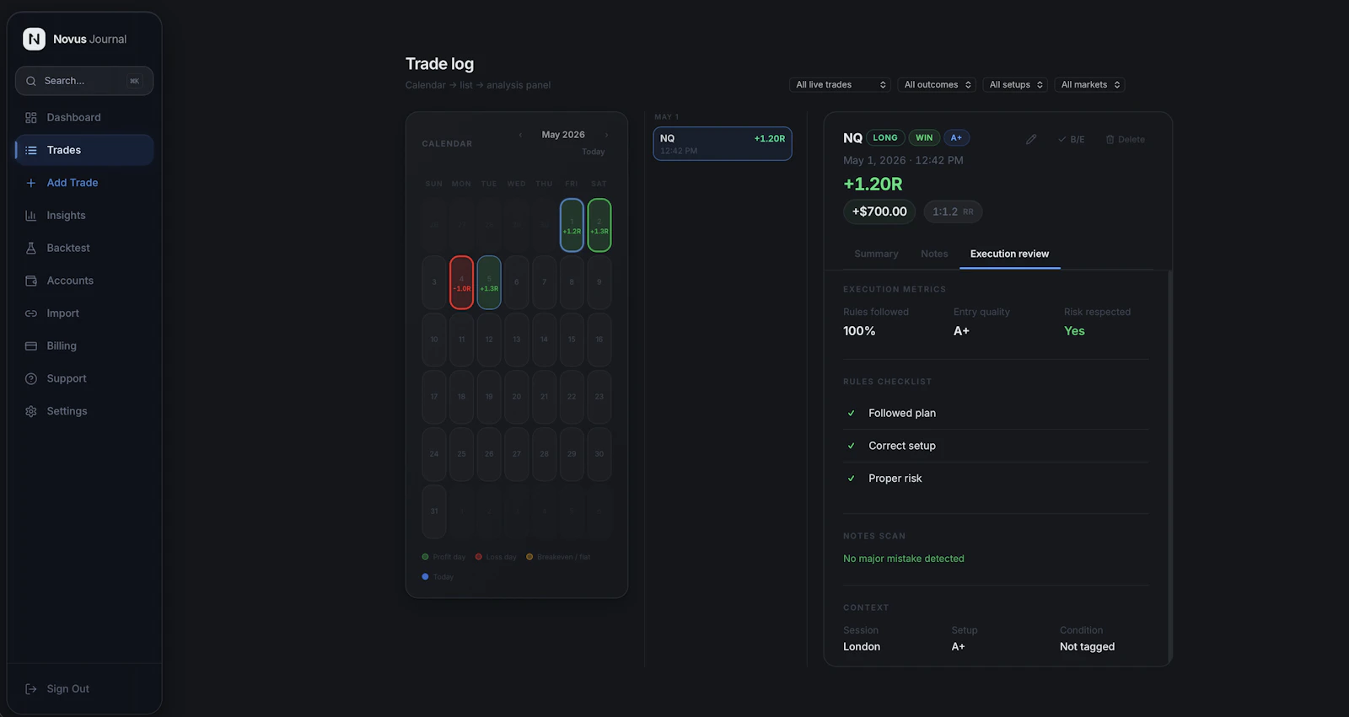Viewport: 1349px width, 717px height.
Task: Click the Risk respected Yes value
Action: pyautogui.click(x=1074, y=331)
